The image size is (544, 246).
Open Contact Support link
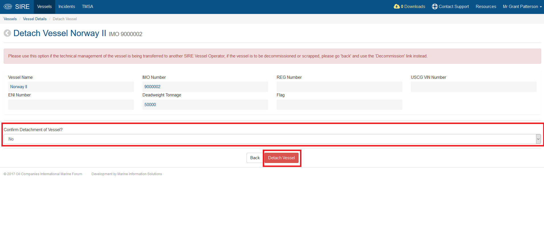[x=450, y=7]
